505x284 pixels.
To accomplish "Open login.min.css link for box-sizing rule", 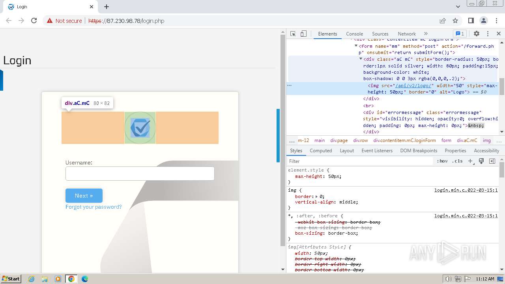I will (466, 216).
